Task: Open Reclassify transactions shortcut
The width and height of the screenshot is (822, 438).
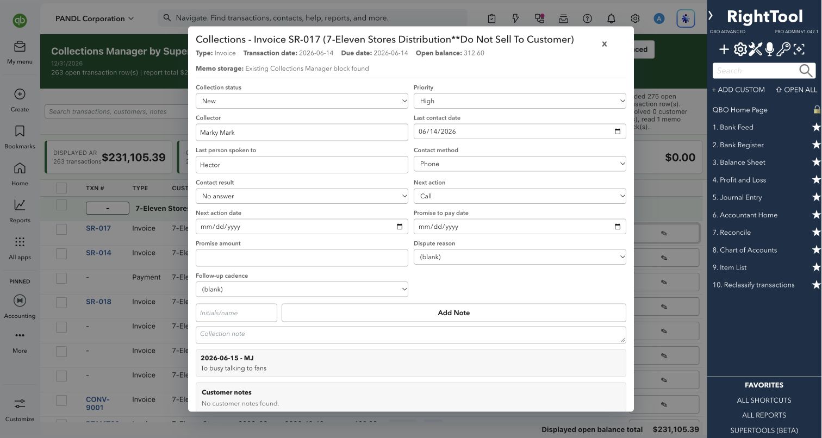Action: coord(753,285)
